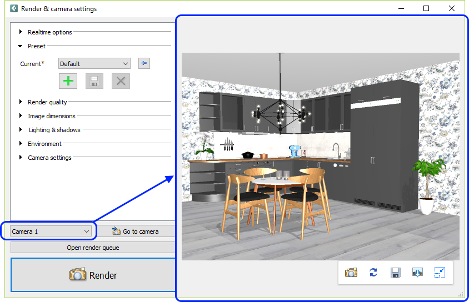The width and height of the screenshot is (469, 302).
Task: Delete preset using the gray X button
Action: coord(121,81)
